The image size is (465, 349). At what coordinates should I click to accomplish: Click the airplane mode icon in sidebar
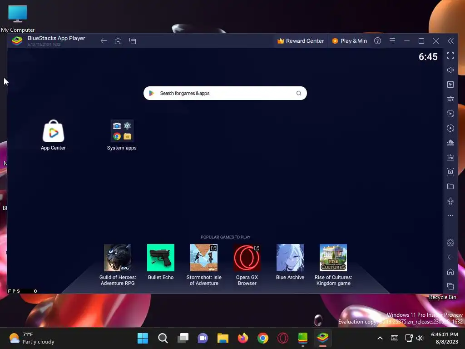[450, 201]
